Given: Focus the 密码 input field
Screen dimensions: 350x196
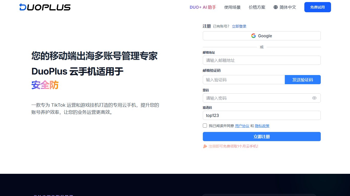Looking at the screenshot, I should point(262,98).
